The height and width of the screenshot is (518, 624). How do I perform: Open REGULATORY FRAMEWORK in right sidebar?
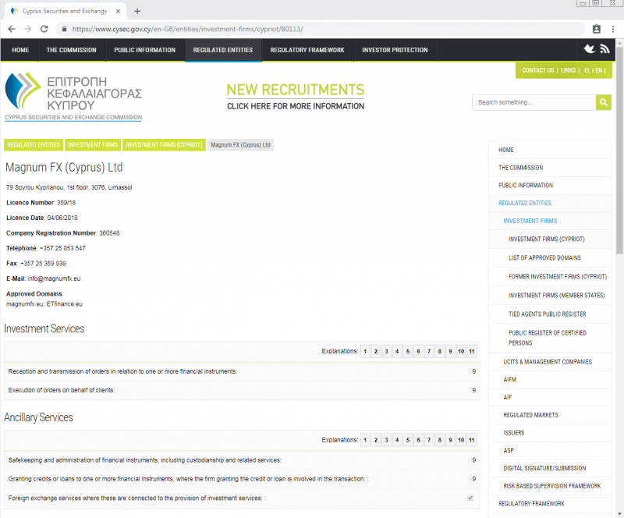pos(550,504)
